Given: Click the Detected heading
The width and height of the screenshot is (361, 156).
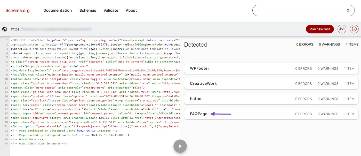Looking at the screenshot, I should 195,45.
